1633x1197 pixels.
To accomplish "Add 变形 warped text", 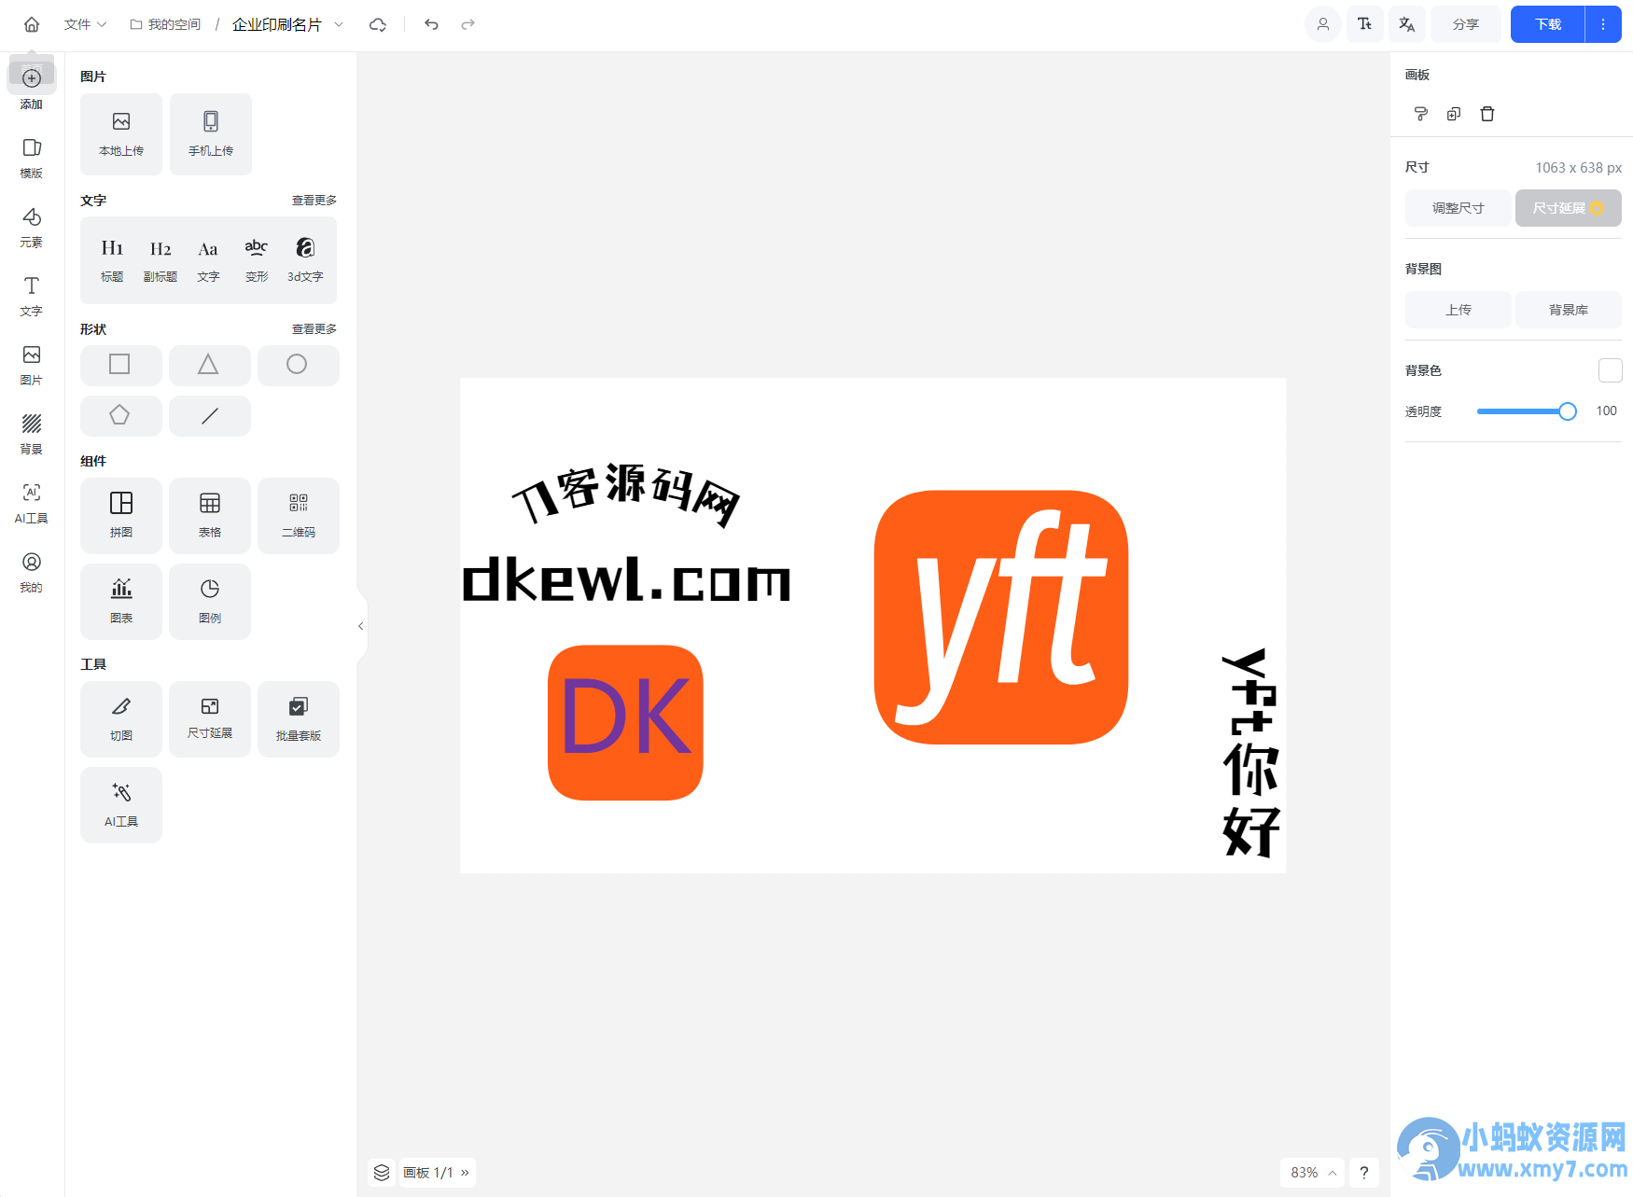I will coord(257,259).
